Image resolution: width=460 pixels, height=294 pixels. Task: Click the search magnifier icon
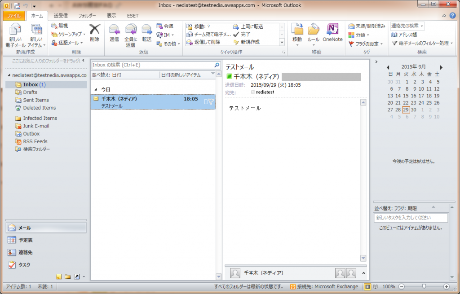coord(217,65)
